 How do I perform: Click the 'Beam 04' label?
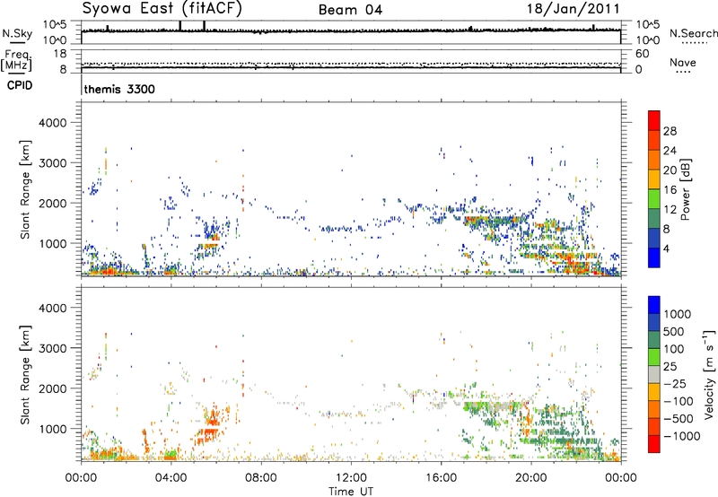[351, 10]
